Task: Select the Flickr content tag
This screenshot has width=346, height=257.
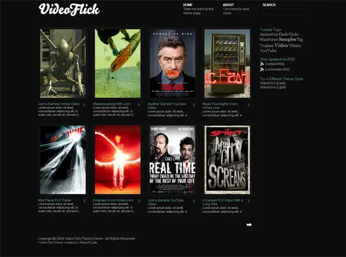Action: (x=294, y=35)
